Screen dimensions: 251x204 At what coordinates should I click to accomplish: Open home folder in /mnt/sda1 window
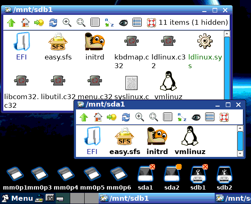[98, 117]
